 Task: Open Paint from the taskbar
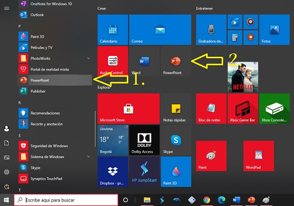coord(266,200)
